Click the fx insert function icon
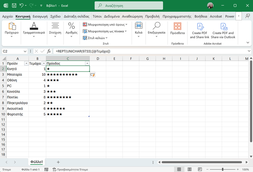Viewport: 253px width, 172px height. (x=49, y=51)
